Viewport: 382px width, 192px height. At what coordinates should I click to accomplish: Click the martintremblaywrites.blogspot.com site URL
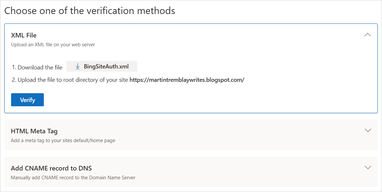pos(187,80)
